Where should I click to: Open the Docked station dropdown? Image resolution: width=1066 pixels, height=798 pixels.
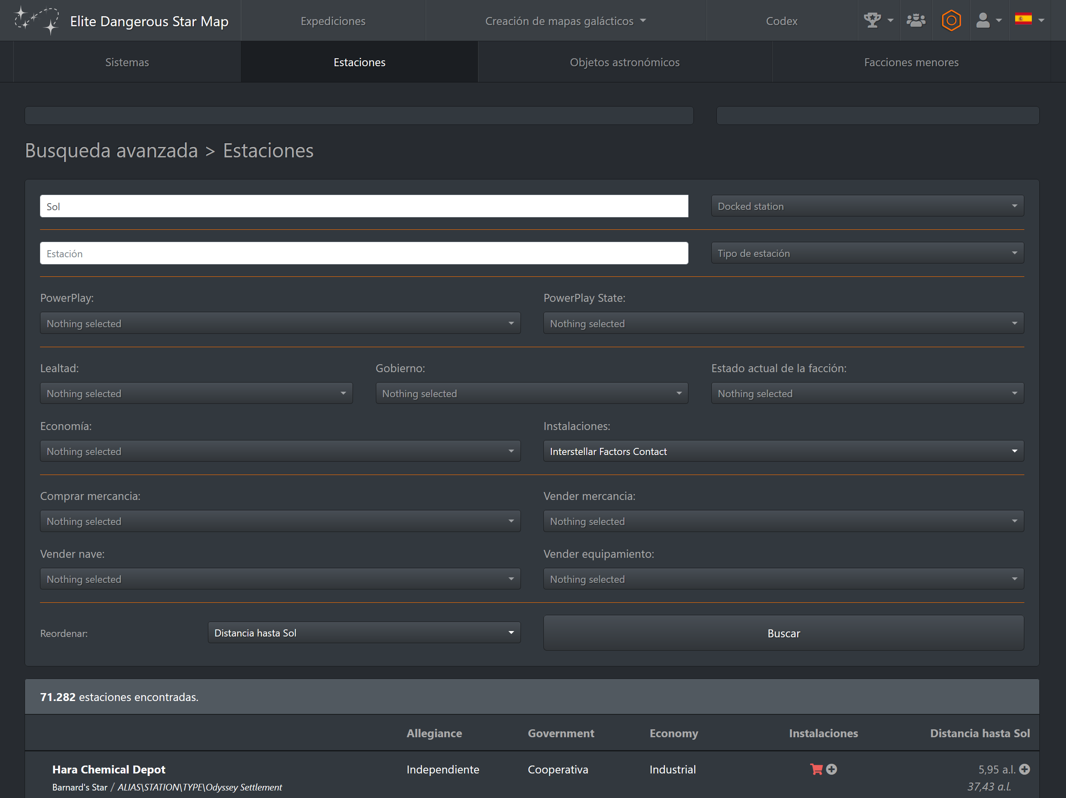pos(868,206)
